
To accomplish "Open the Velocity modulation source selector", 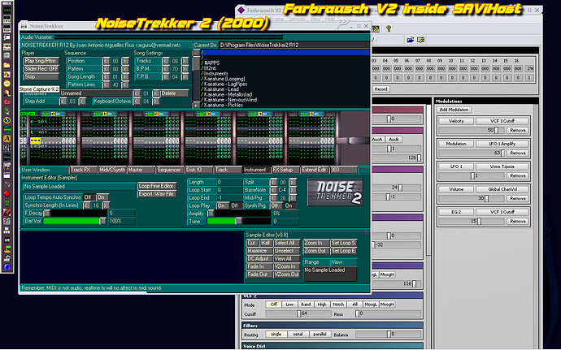I will [456, 121].
